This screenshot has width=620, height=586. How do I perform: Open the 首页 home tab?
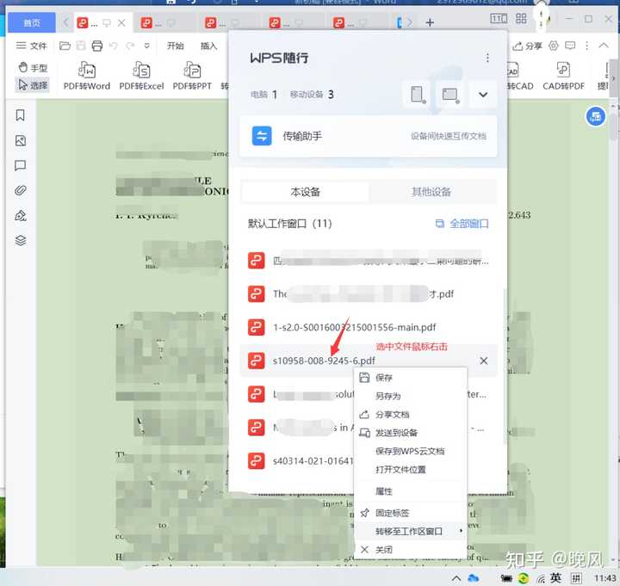tap(32, 22)
